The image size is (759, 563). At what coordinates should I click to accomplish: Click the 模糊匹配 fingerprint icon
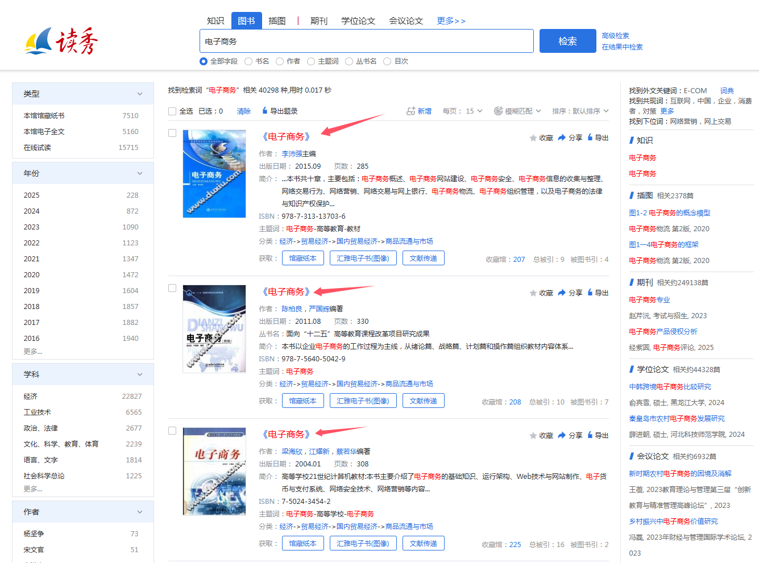(x=498, y=111)
